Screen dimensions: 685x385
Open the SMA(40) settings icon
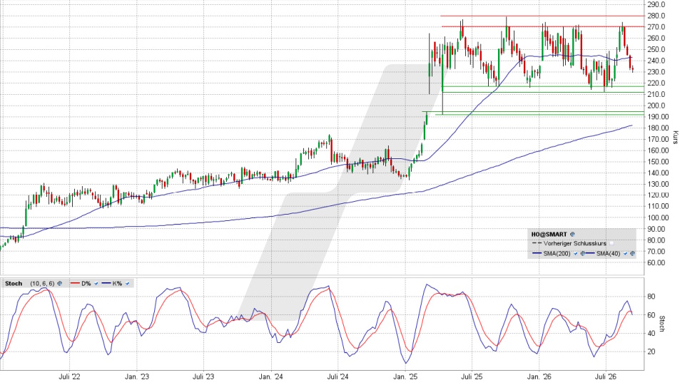[x=632, y=254]
